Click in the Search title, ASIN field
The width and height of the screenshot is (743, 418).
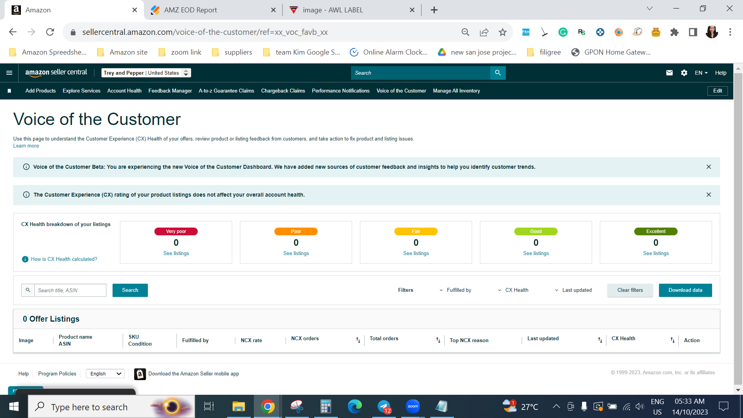coord(70,290)
